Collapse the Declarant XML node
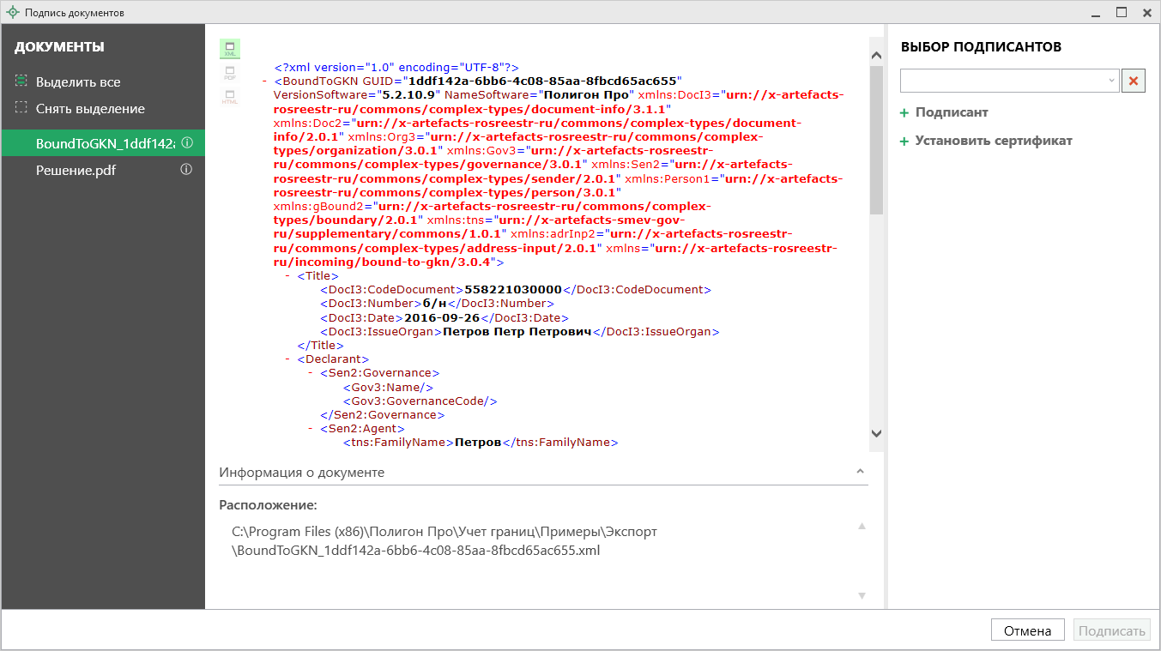1161x651 pixels. 287,359
